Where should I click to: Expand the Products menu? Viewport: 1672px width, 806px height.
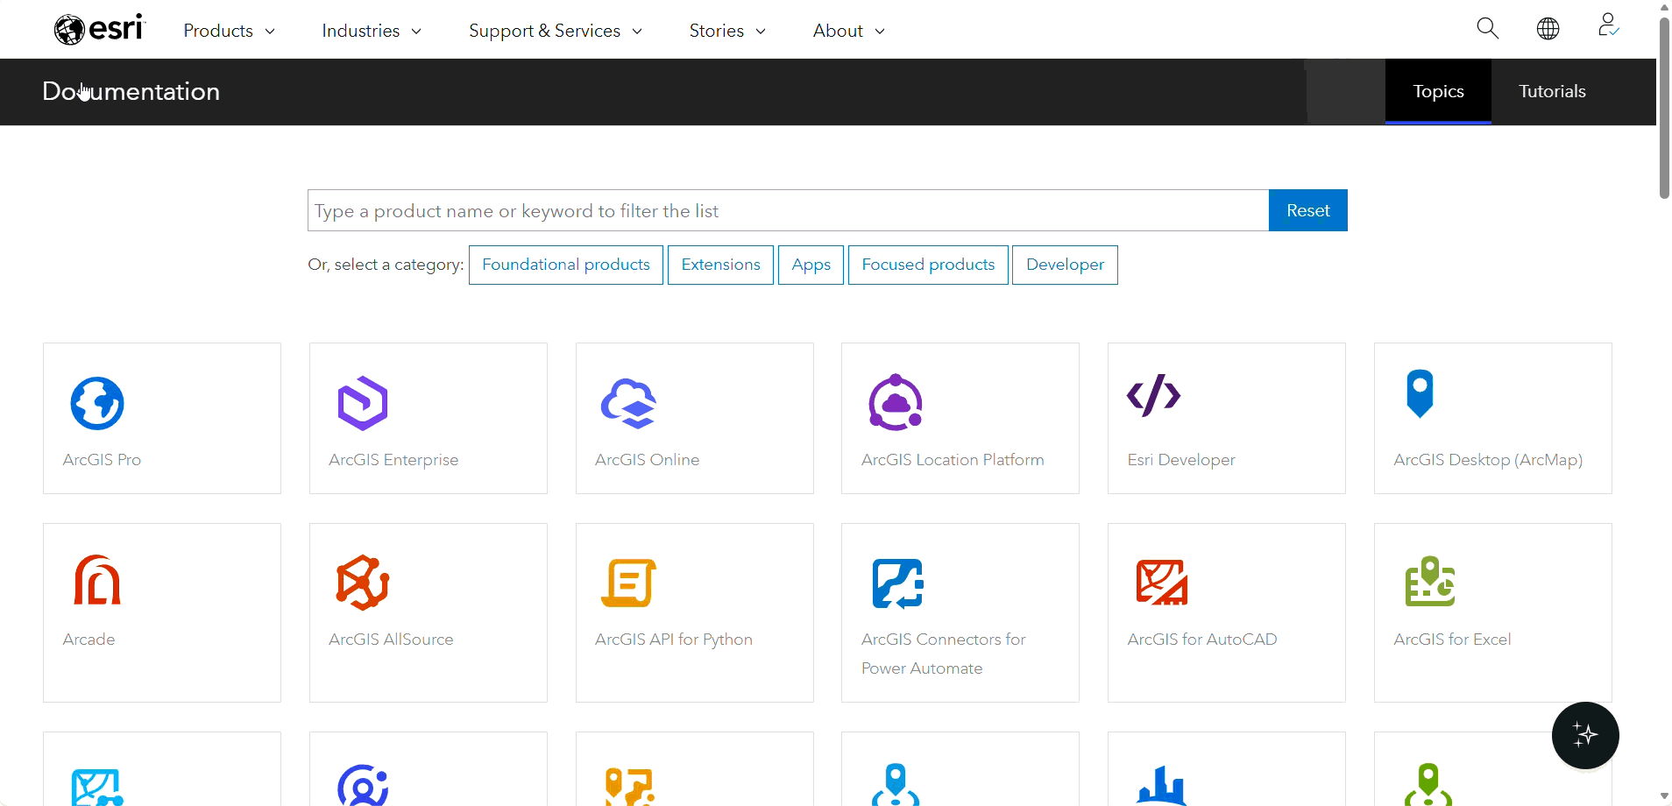[x=228, y=30]
